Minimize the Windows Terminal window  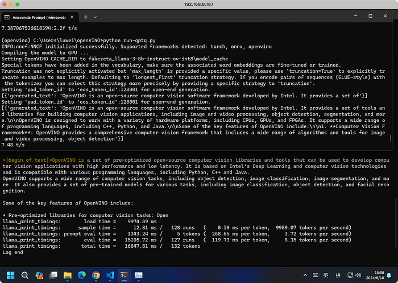click(x=355, y=16)
